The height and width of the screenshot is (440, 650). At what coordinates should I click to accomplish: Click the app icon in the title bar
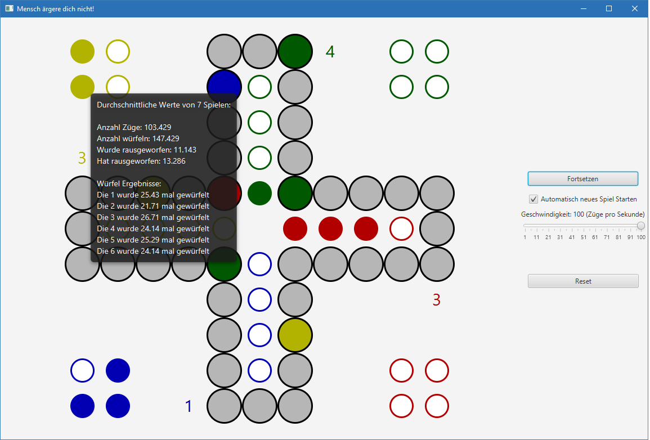coord(9,8)
